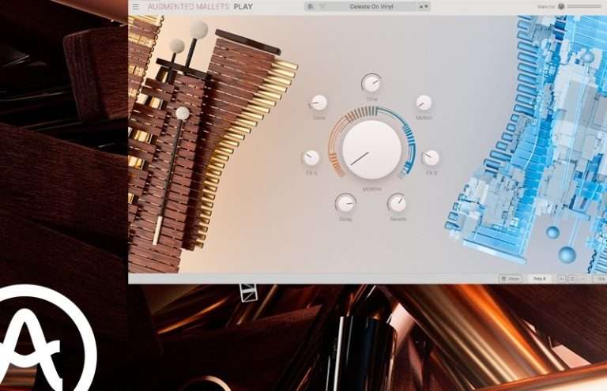This screenshot has width=607, height=391.
Task: Open the Celeste On Vinyl preset name
Action: [372, 6]
